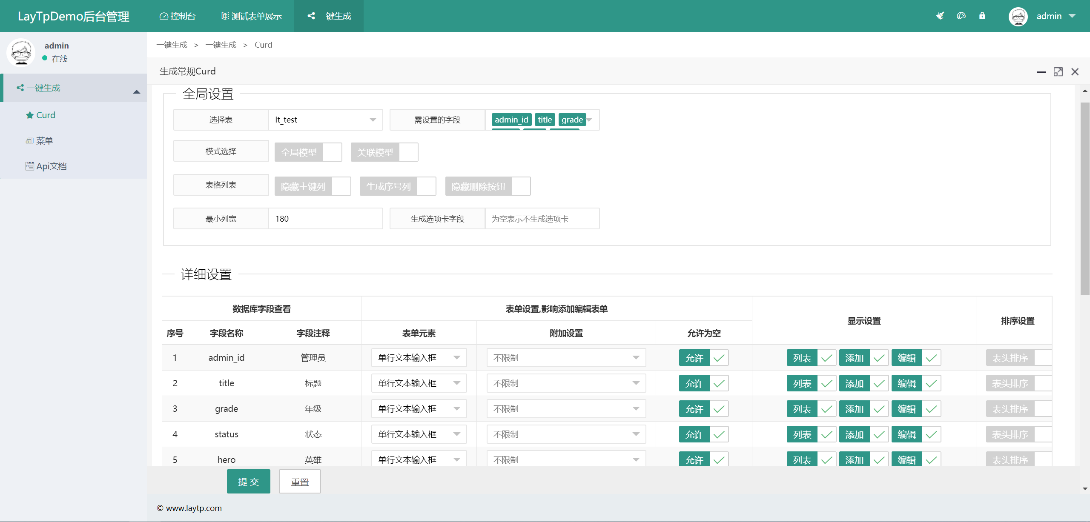The image size is (1090, 522).
Task: Toggle 编辑 checkbox in title row
Action: [x=916, y=384]
